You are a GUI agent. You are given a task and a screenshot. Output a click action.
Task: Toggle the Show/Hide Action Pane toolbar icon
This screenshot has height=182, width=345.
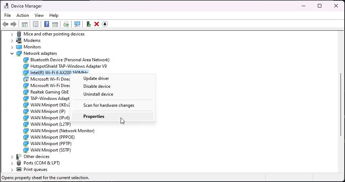pyautogui.click(x=55, y=24)
